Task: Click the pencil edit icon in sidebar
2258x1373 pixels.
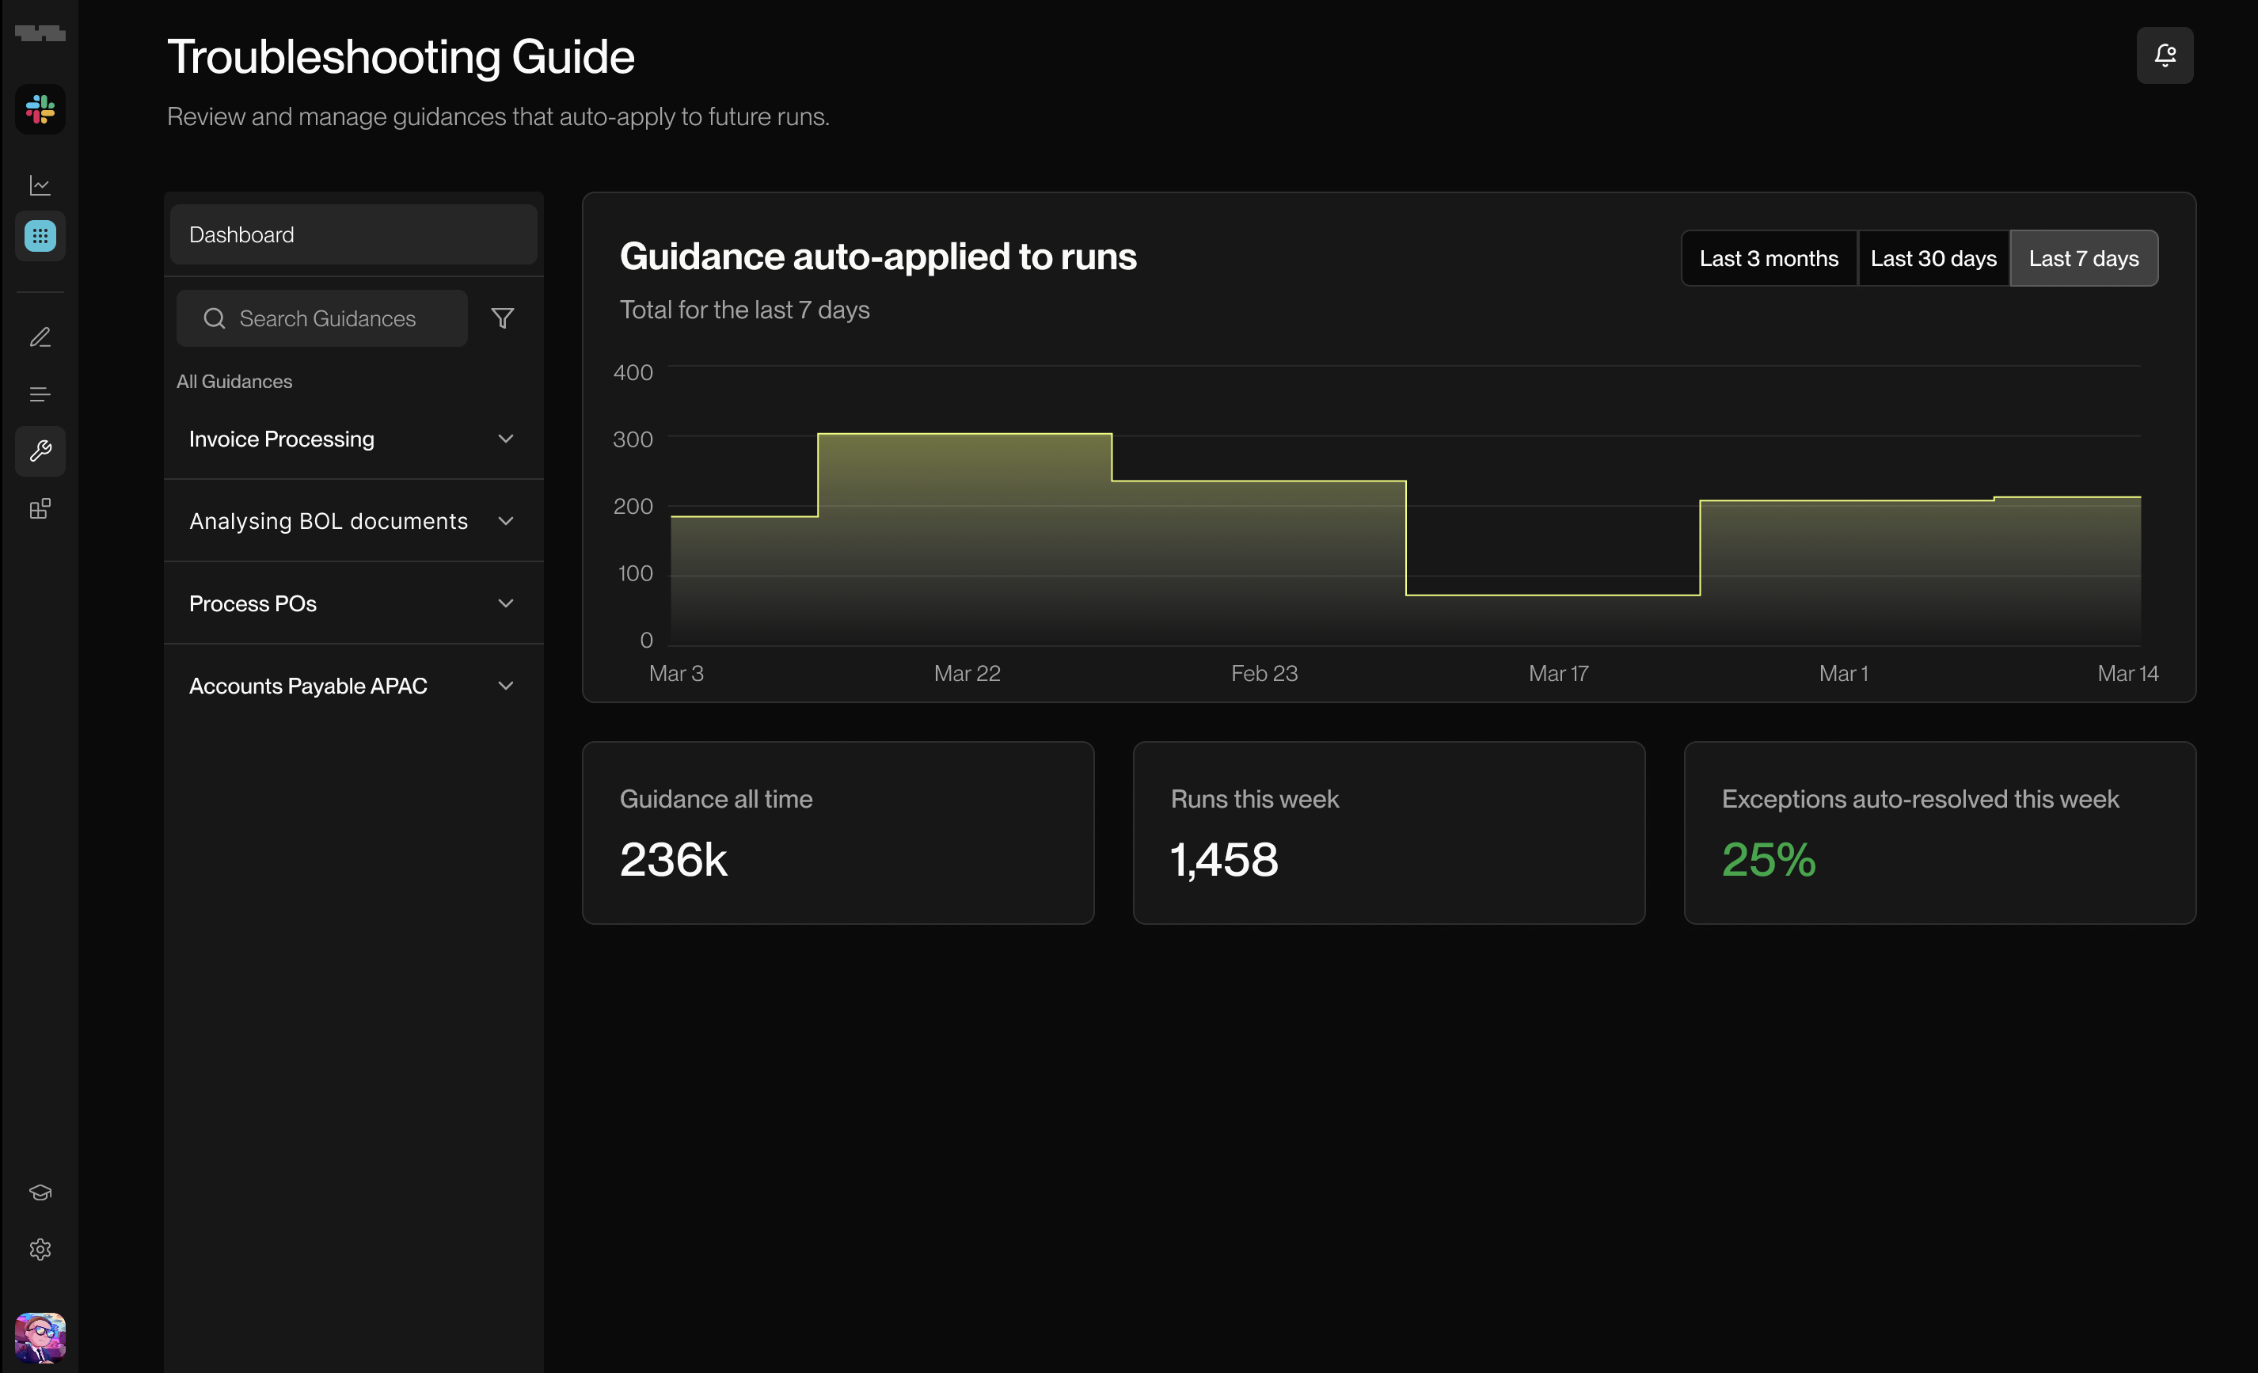Action: pyautogui.click(x=40, y=337)
